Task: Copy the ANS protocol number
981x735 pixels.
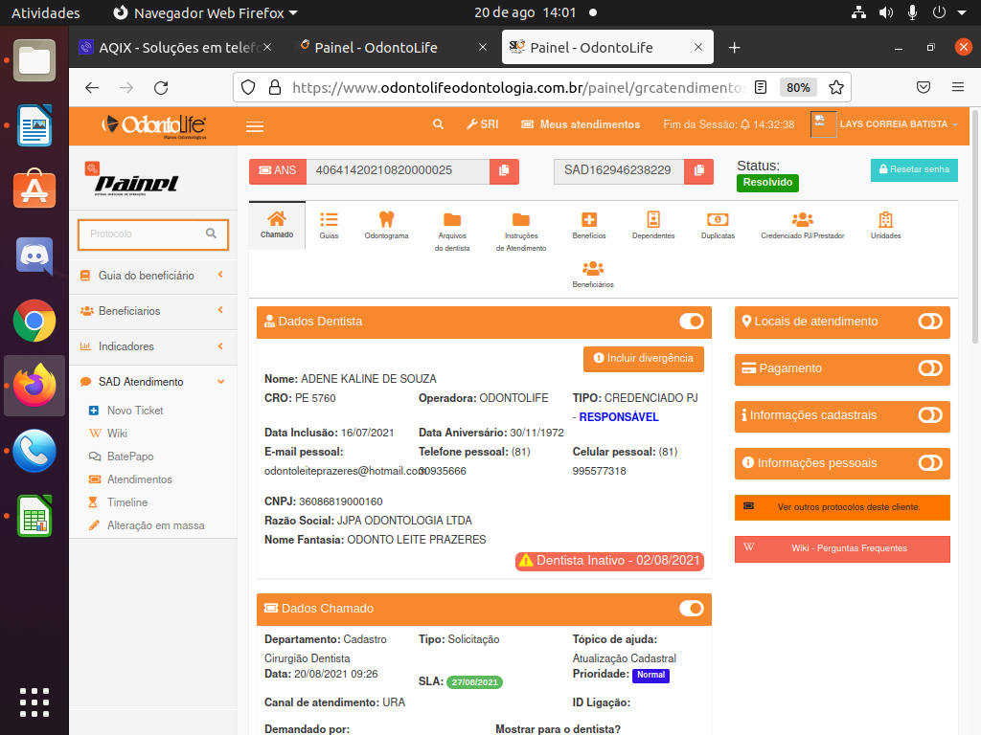Action: click(x=504, y=170)
